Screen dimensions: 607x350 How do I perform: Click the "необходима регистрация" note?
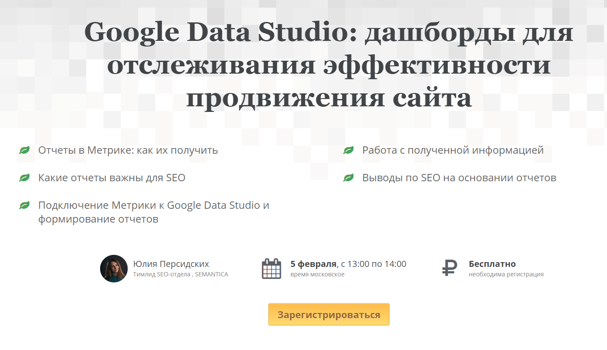click(x=506, y=275)
